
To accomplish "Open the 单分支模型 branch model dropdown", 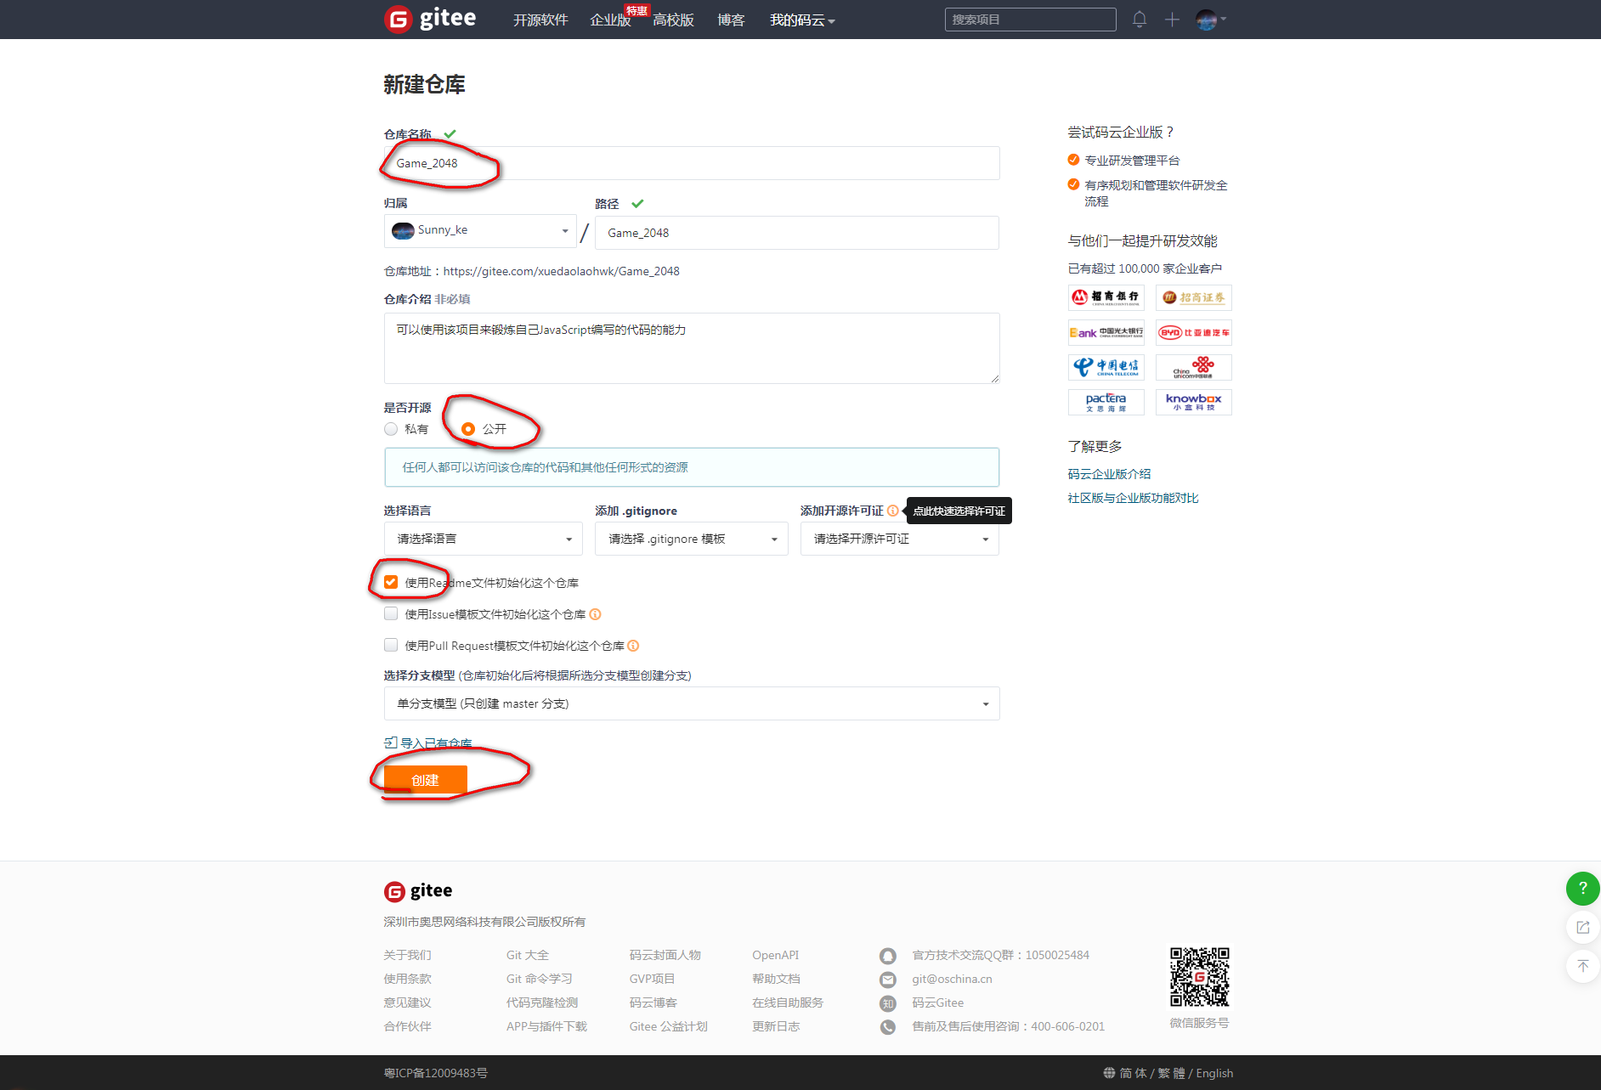I will tap(692, 703).
